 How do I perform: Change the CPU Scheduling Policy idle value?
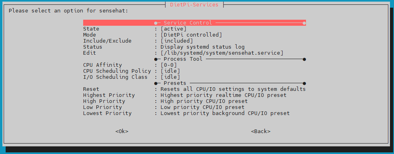(x=195, y=71)
